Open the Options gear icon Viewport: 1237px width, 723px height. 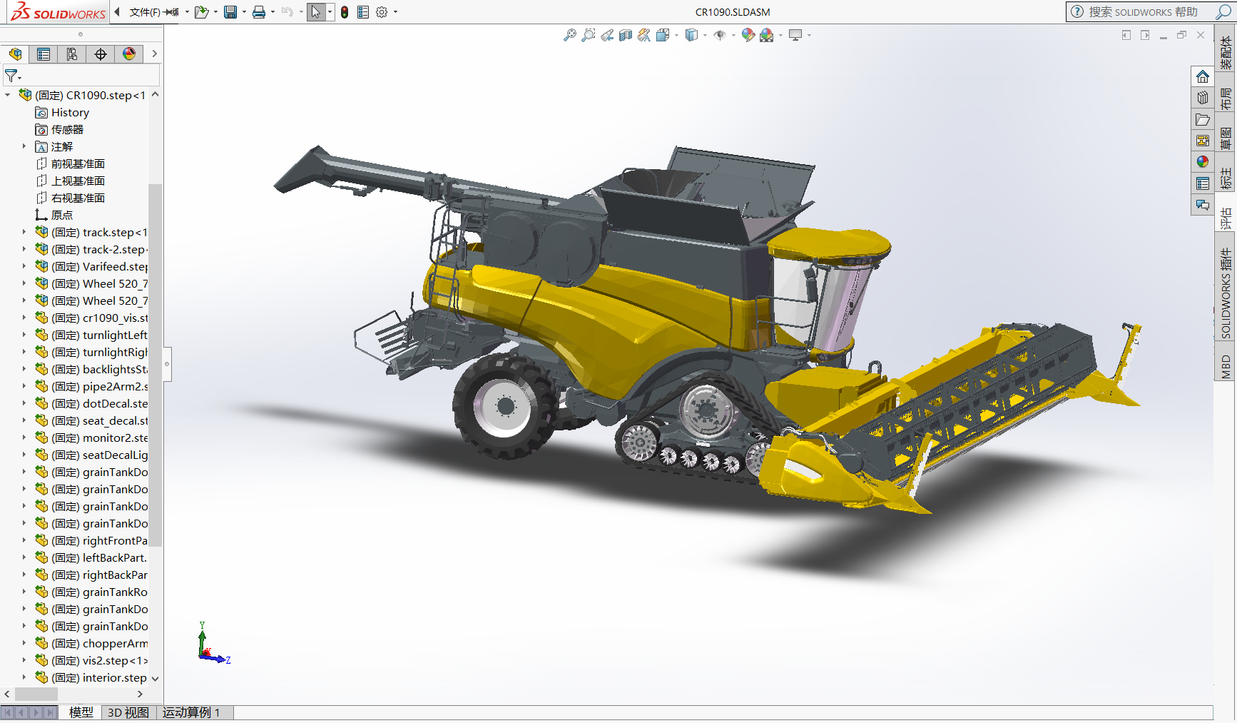tap(382, 12)
